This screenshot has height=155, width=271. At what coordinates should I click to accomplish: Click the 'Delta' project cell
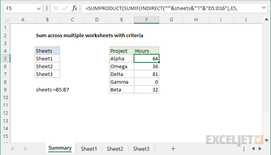122,74
